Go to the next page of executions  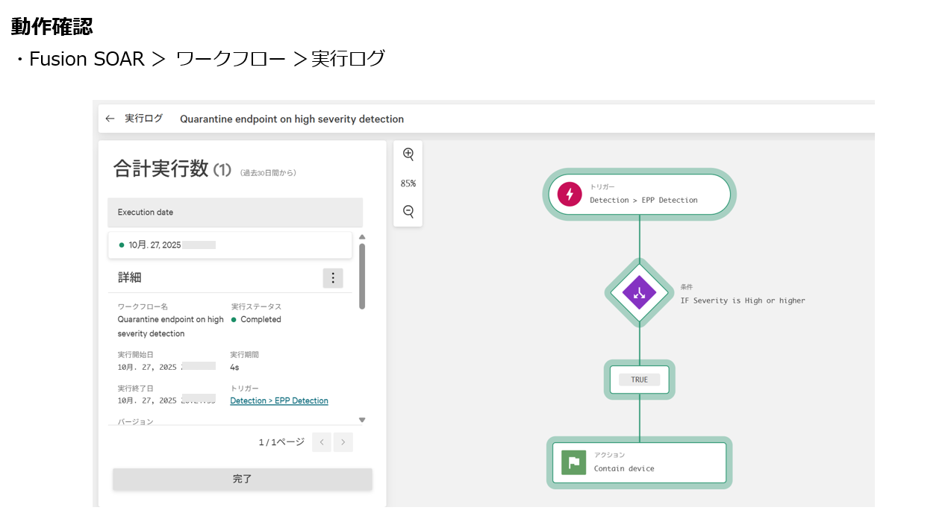pos(343,442)
